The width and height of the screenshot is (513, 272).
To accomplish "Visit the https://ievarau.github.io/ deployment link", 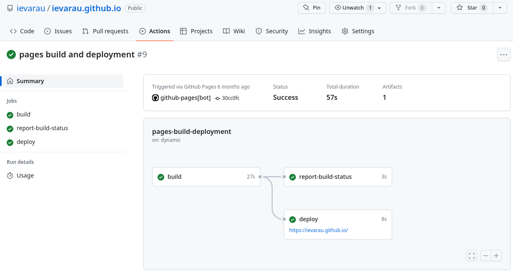I will (x=318, y=230).
